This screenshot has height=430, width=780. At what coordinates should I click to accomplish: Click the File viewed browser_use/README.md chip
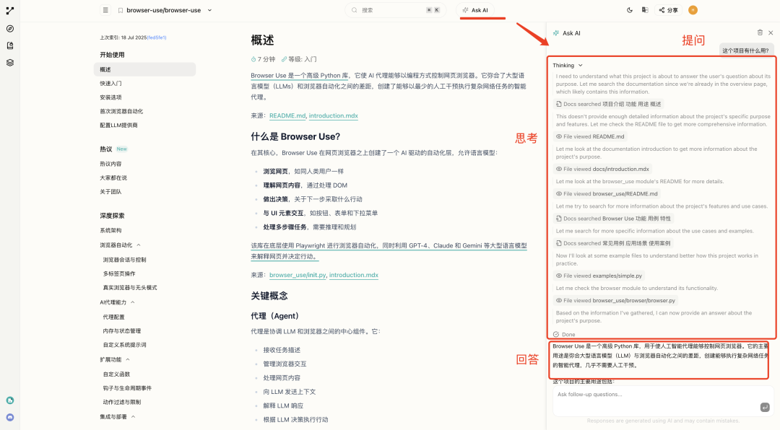607,194
